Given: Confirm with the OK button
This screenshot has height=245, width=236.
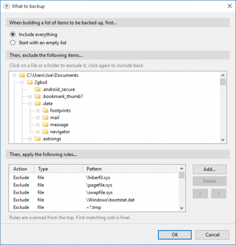Looking at the screenshot, I should coord(175,235).
